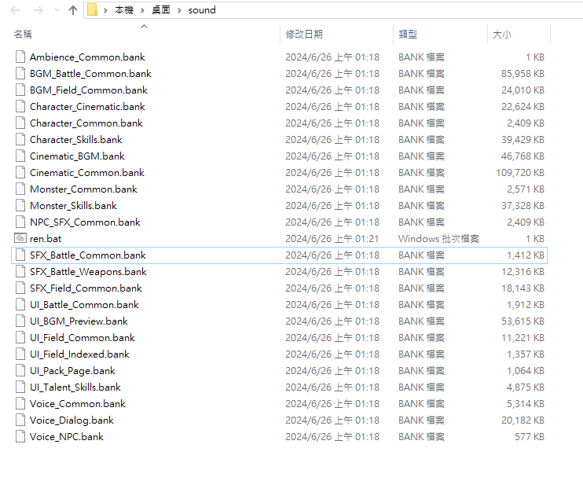The height and width of the screenshot is (481, 583).
Task: Select the ren.bat batch file icon
Action: point(20,238)
